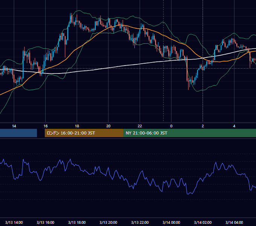This screenshot has width=256, height=226.
Task: Click the 20 hour label on price chart axis
Action: pyautogui.click(x=108, y=126)
